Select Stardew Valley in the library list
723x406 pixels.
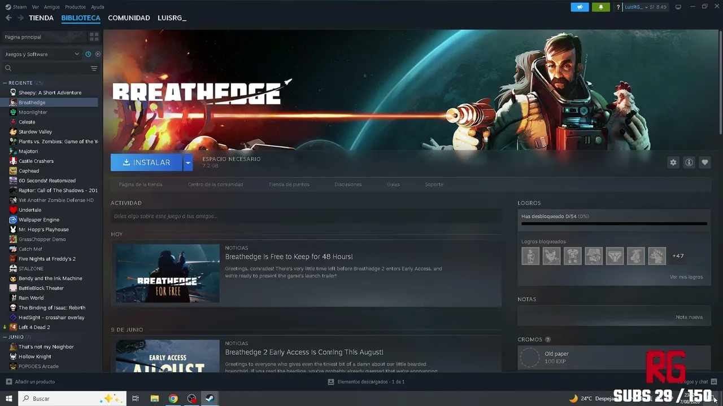click(x=35, y=131)
